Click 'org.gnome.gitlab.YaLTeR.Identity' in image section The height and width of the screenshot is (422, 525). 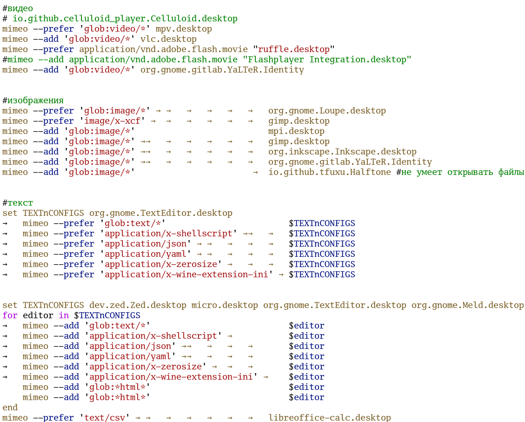tap(350, 162)
